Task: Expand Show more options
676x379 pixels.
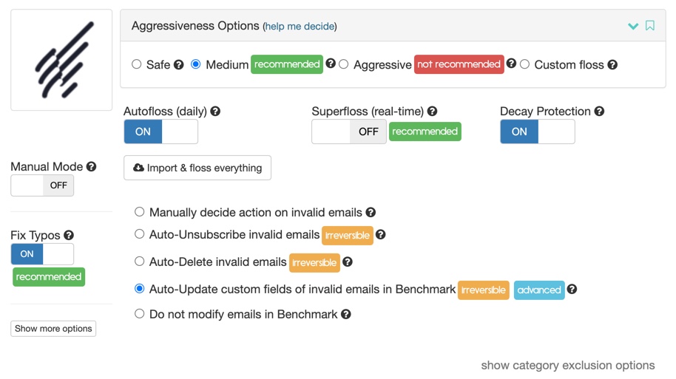Action: click(x=53, y=329)
